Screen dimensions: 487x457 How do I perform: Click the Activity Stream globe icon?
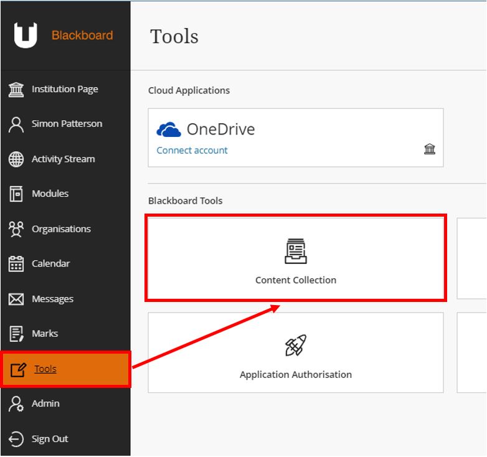16,159
